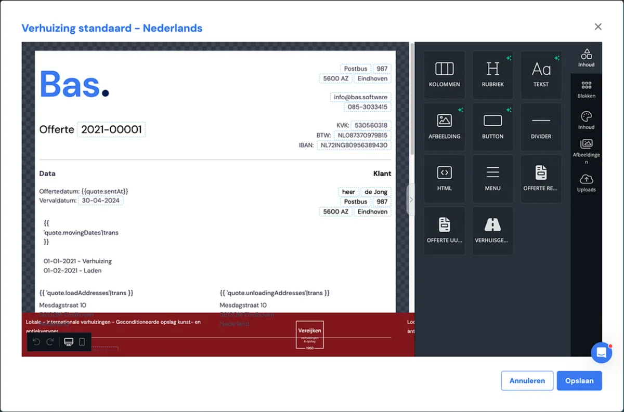
Task: Click the {{quote.sentAt}} placeholder text
Action: coord(105,192)
